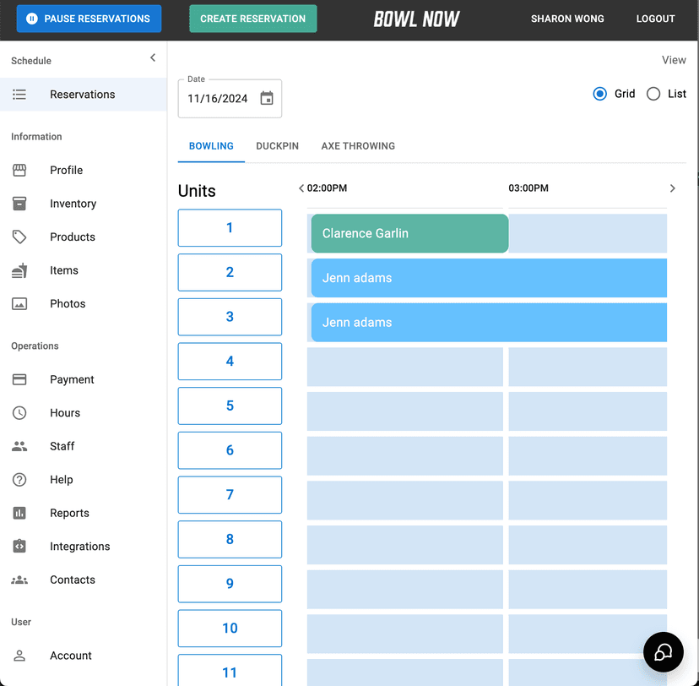This screenshot has width=699, height=686.
Task: Select the List view radio button
Action: (653, 94)
